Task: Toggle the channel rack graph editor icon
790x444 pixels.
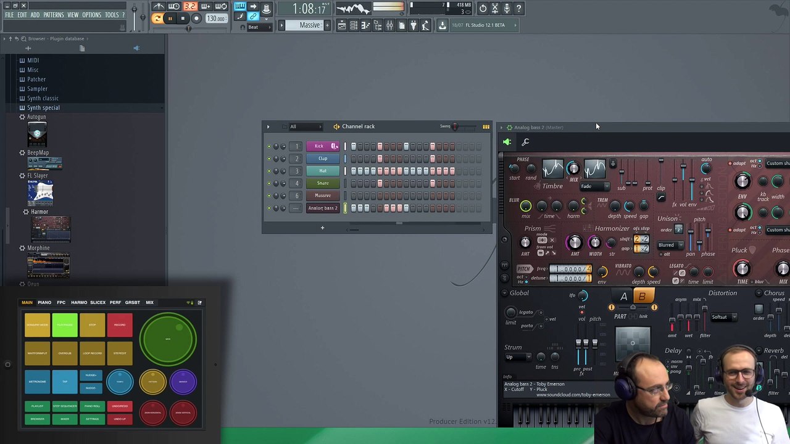Action: point(486,127)
